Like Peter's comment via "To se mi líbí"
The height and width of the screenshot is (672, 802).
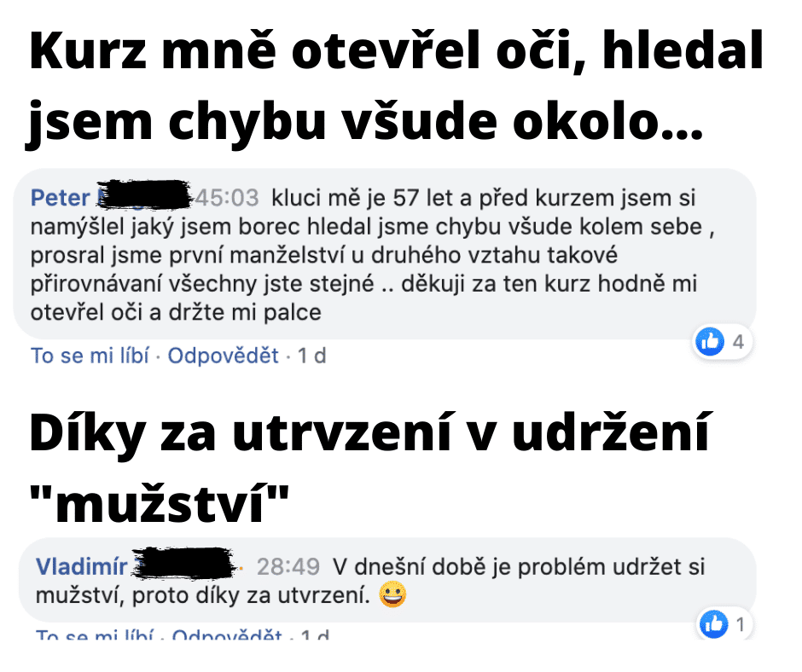tap(90, 356)
